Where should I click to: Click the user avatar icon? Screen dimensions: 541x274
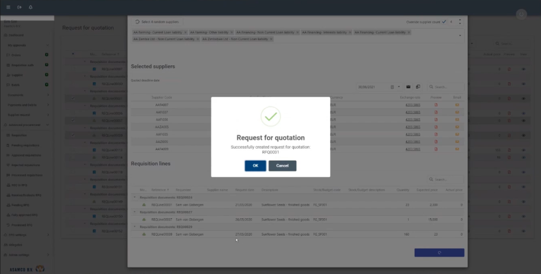pyautogui.click(x=521, y=14)
